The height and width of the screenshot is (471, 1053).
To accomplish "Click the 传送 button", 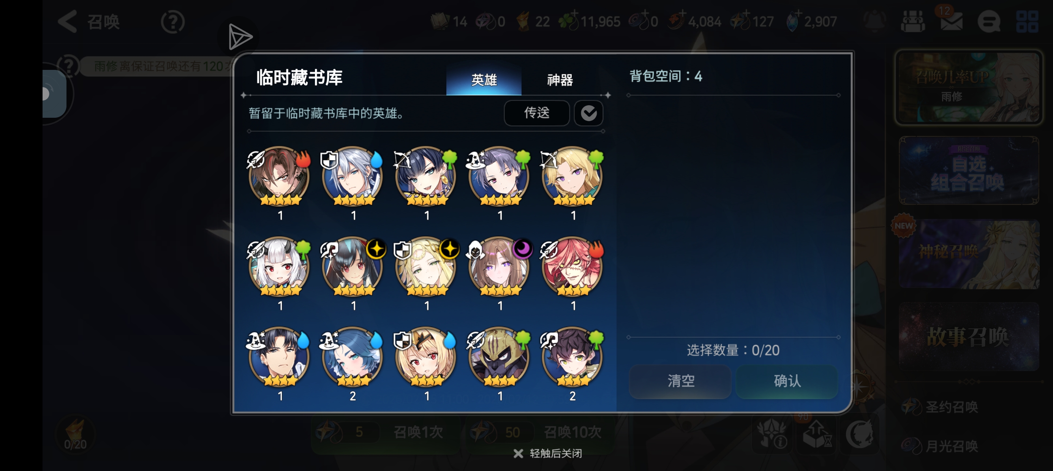I will tap(537, 113).
